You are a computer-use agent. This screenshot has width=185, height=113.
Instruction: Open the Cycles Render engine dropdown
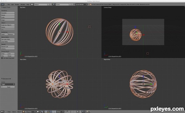tap(81, 5)
